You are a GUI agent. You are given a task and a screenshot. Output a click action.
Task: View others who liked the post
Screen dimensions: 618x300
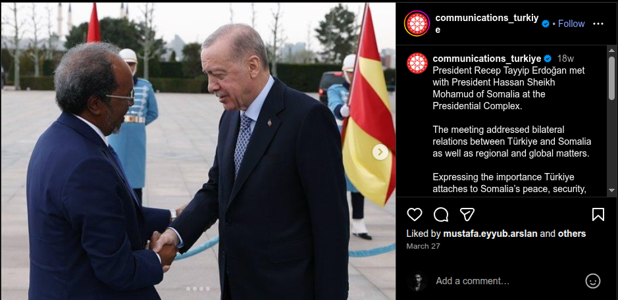coord(571,234)
